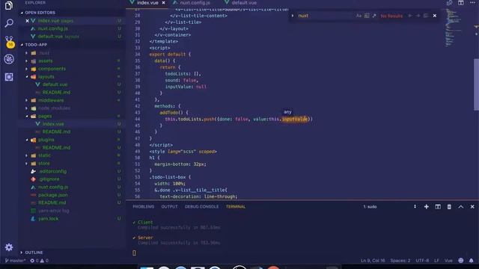Toggle Match Case in find widget

point(359,16)
